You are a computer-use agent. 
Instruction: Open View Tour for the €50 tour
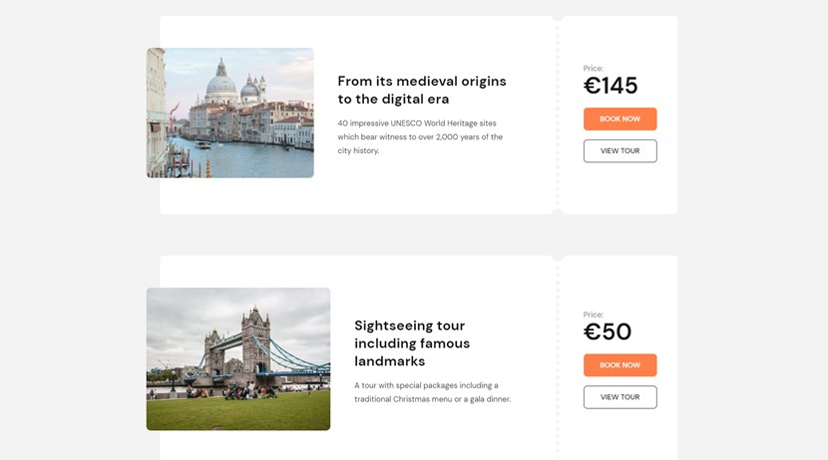620,397
